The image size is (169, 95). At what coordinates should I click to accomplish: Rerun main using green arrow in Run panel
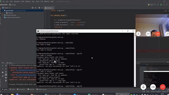3,66
